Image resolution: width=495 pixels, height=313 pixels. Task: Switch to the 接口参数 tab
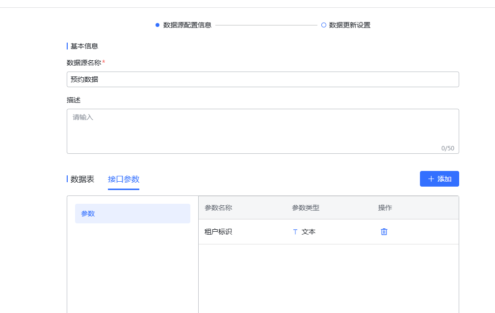click(x=124, y=179)
